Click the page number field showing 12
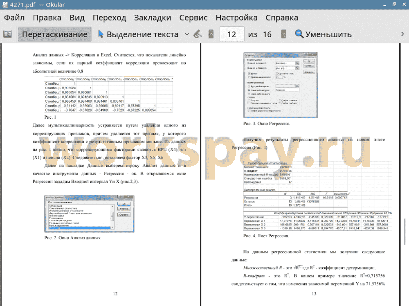409x306 pixels. coord(232,34)
